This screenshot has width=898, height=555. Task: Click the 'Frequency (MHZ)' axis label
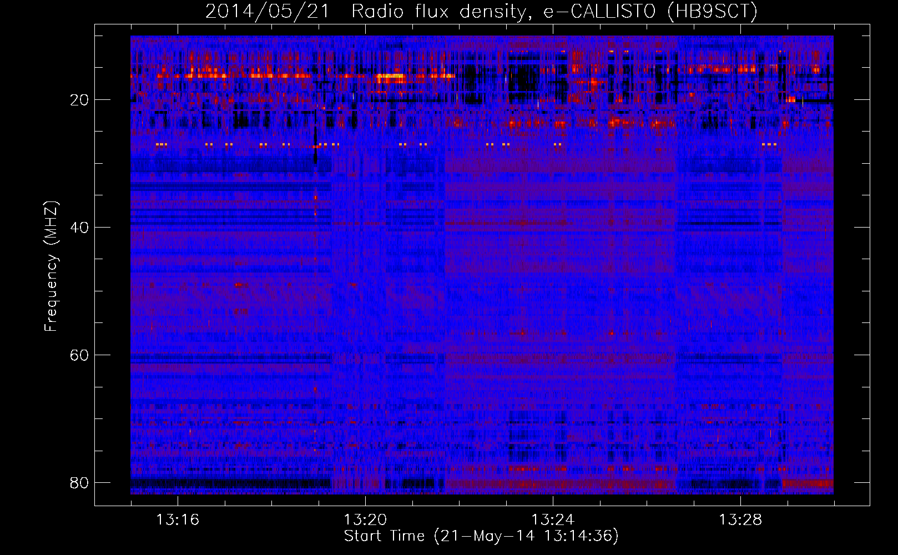(x=51, y=266)
